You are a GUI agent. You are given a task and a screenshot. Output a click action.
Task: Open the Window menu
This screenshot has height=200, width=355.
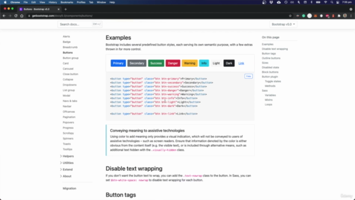101,2
